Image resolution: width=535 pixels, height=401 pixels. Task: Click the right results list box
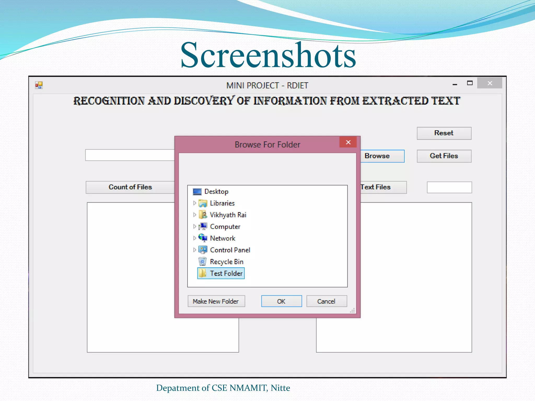pyautogui.click(x=416, y=277)
